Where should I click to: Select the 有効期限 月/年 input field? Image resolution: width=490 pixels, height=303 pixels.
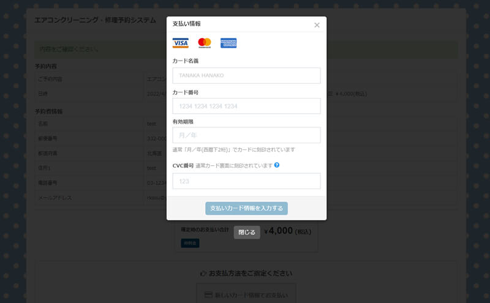coord(246,135)
